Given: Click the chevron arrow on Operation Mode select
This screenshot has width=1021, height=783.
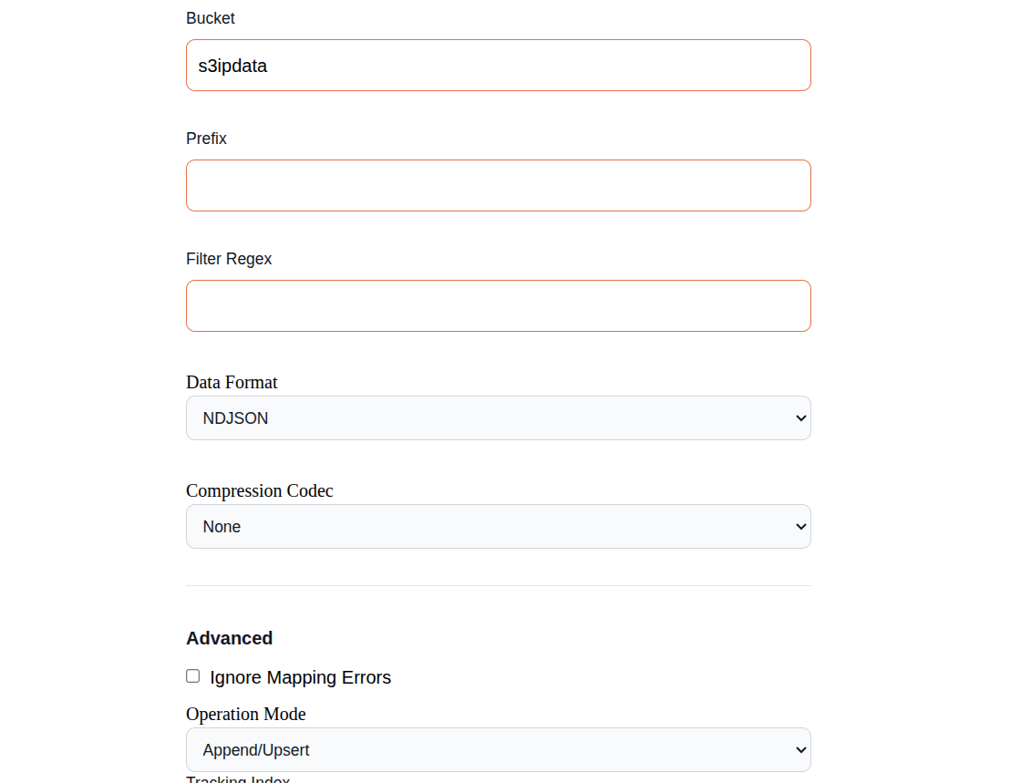Looking at the screenshot, I should pos(801,750).
